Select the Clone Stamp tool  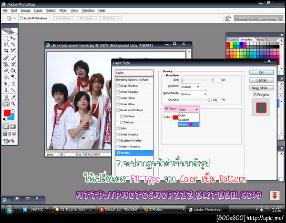[6, 64]
